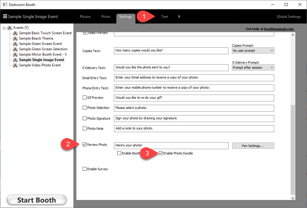Click the Video Preview text field
Viewport: 307px width, 208px height.
(x=194, y=34)
